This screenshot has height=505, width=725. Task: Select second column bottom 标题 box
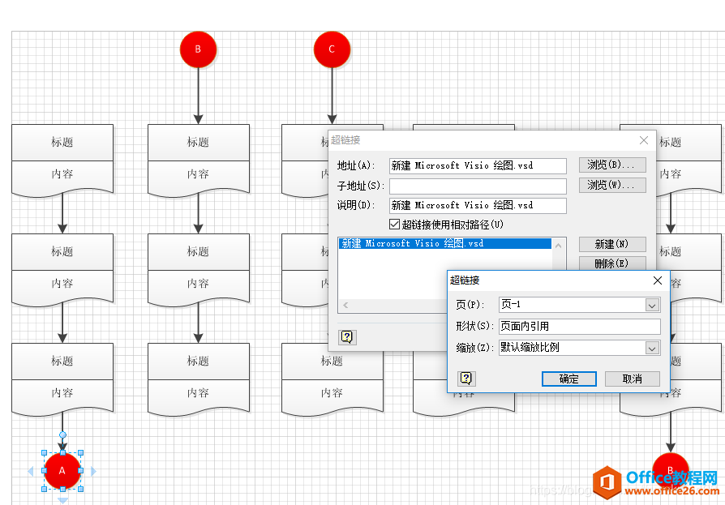click(x=199, y=362)
